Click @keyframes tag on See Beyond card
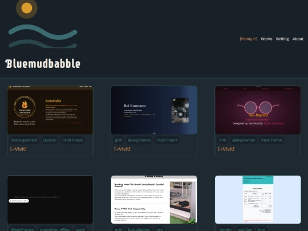The width and height of the screenshot is (308, 231). pos(244,140)
